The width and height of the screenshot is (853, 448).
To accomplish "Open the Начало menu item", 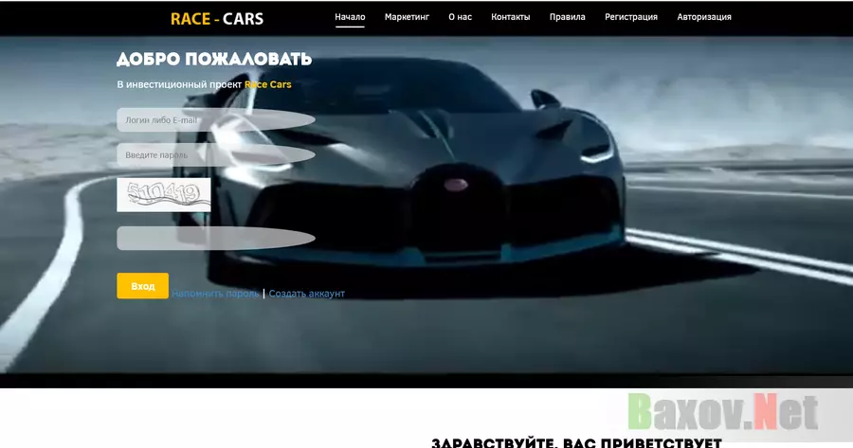I will [x=350, y=17].
